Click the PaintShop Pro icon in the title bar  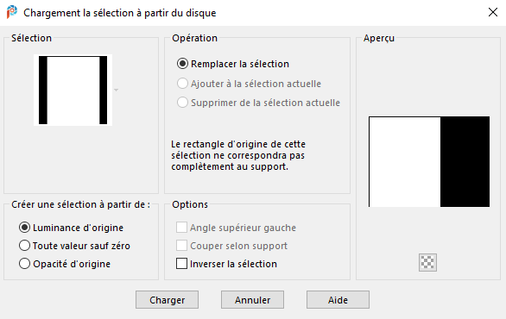tap(12, 12)
